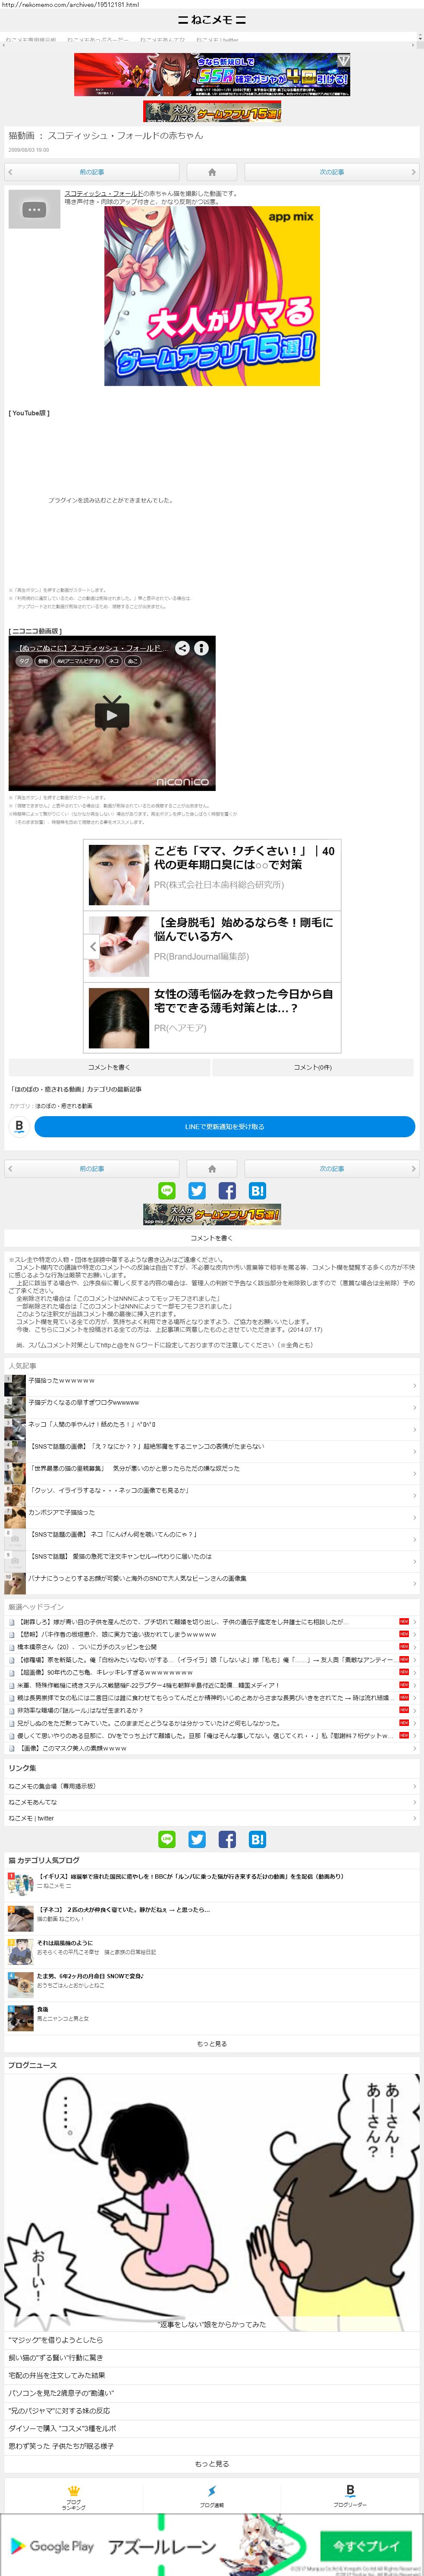Share via LINE icon above comment section
This screenshot has width=424, height=2576.
click(x=167, y=1190)
